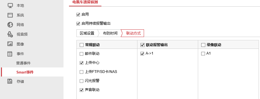Select the 事件 calendar icon
260x99 pixels.
pos(10,54)
